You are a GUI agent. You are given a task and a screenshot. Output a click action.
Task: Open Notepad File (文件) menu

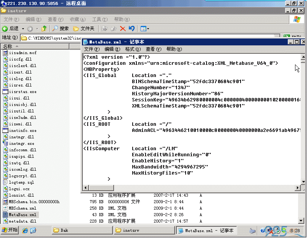click(x=92, y=49)
